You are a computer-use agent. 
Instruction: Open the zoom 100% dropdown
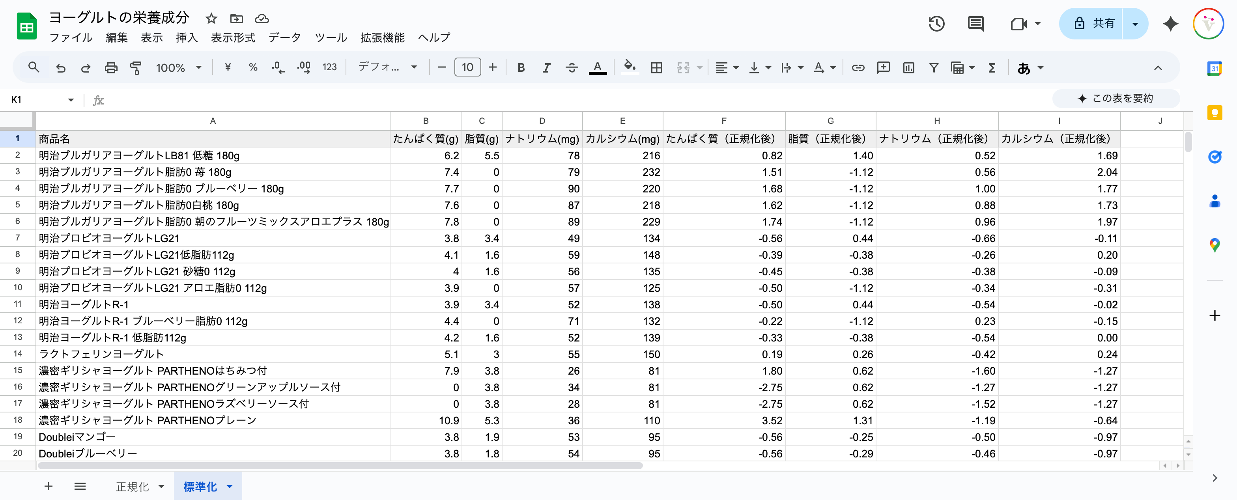pos(178,68)
